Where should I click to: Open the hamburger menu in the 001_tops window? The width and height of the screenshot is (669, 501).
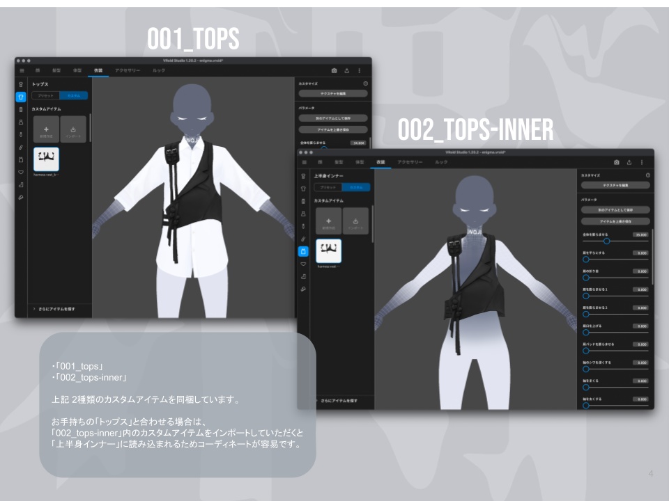click(x=22, y=70)
